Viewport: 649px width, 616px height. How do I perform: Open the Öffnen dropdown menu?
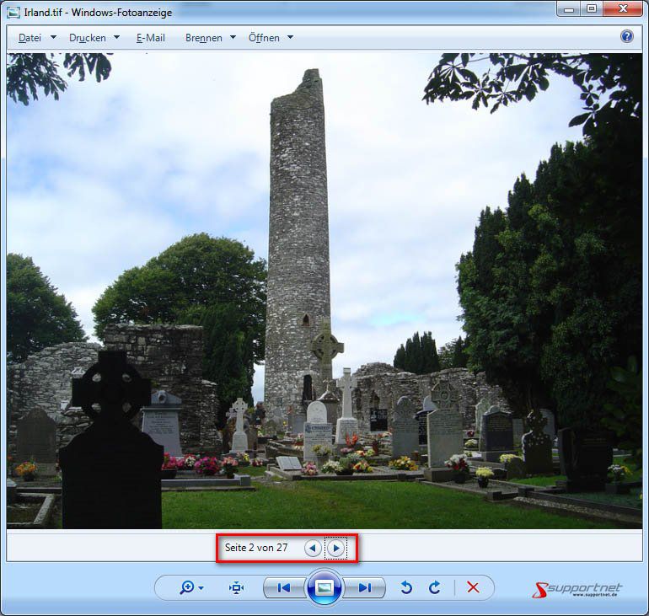coord(271,38)
